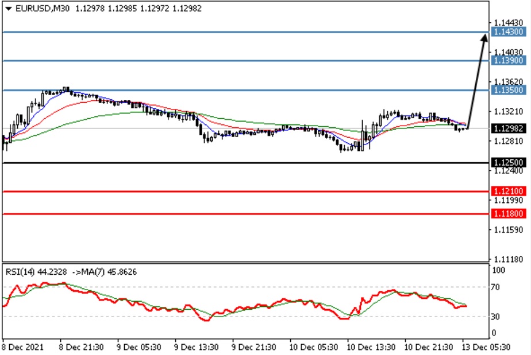The width and height of the screenshot is (531, 355).
Task: Click the 10 Dec 13:30 time label
Action: 371,347
